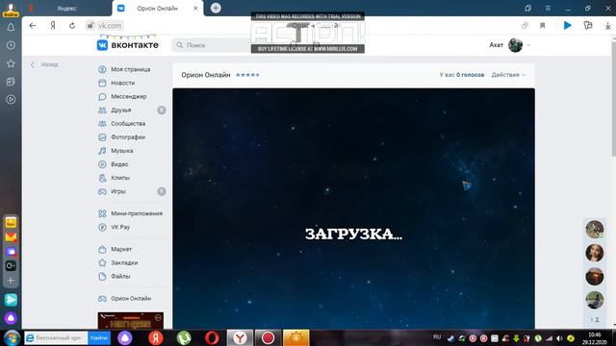The image size is (616, 346).
Task: Click favorites star in left panel
Action: click(11, 63)
